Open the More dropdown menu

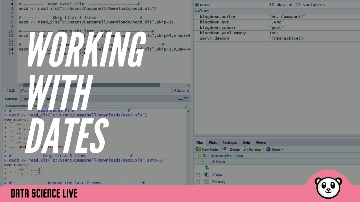[277, 150]
